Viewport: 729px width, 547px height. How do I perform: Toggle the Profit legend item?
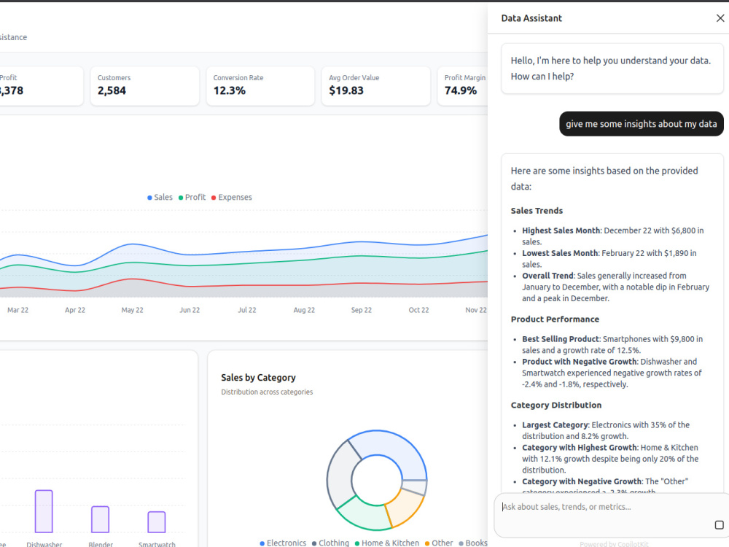pyautogui.click(x=192, y=197)
